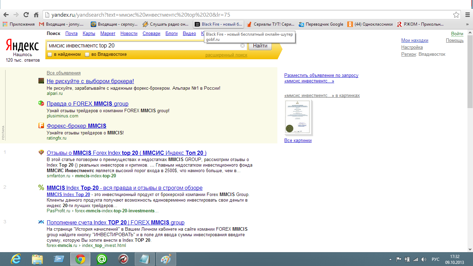The height and width of the screenshot is (266, 473).
Task: Open result 'Отзывы о MMCIS Forex Index top 20'
Action: [x=127, y=153]
